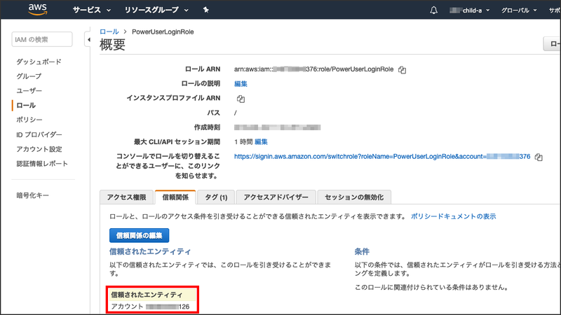The width and height of the screenshot is (561, 315).
Task: Click ポリシードキュメントの表示 link
Action: click(453, 216)
